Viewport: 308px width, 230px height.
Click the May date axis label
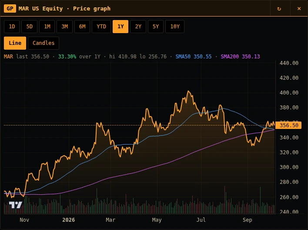point(157,220)
